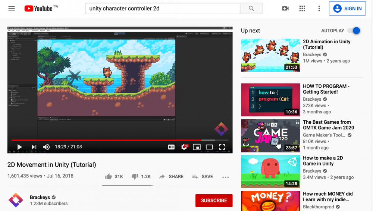Mute the video volume
The height and width of the screenshot is (211, 373).
click(x=46, y=147)
